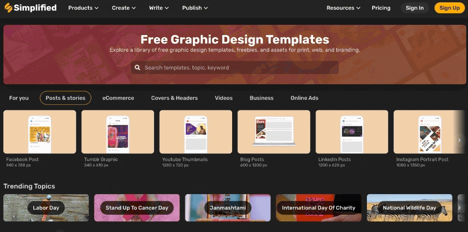
Task: Open the Stand Up To Cancer Day topic
Action: point(137,208)
